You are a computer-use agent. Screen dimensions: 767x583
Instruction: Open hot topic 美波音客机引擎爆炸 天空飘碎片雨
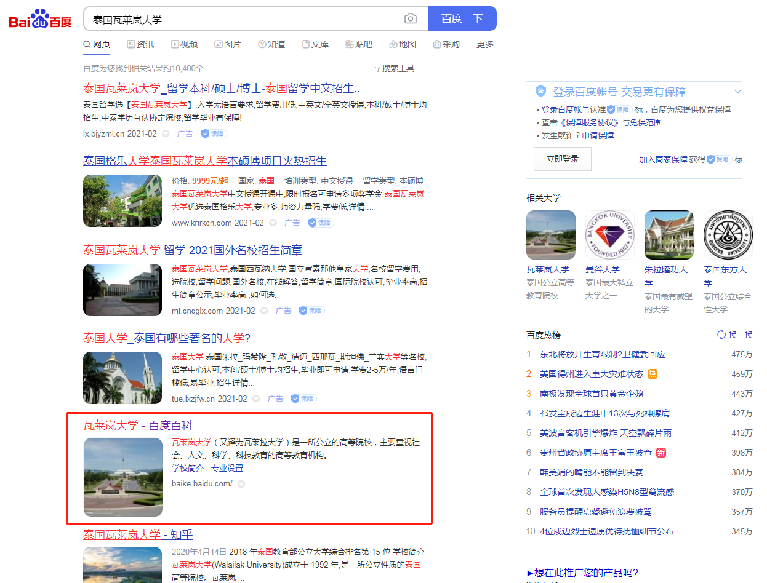(606, 433)
